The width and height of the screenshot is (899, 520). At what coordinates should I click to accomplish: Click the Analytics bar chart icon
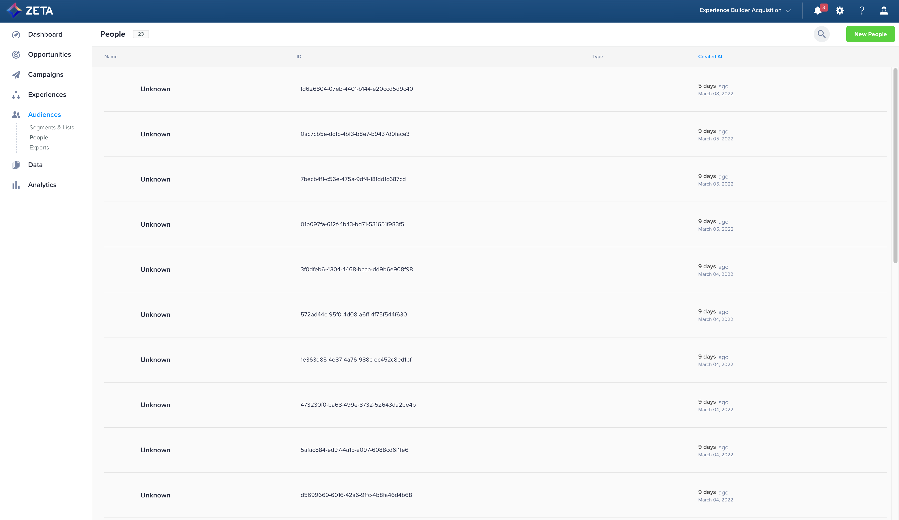[16, 185]
